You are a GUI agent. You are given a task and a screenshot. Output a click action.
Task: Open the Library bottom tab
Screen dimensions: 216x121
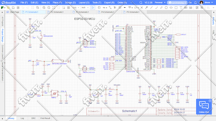click(x=11, y=118)
